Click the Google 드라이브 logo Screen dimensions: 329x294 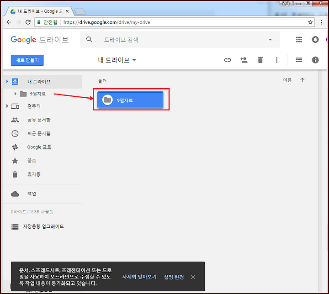[40, 40]
